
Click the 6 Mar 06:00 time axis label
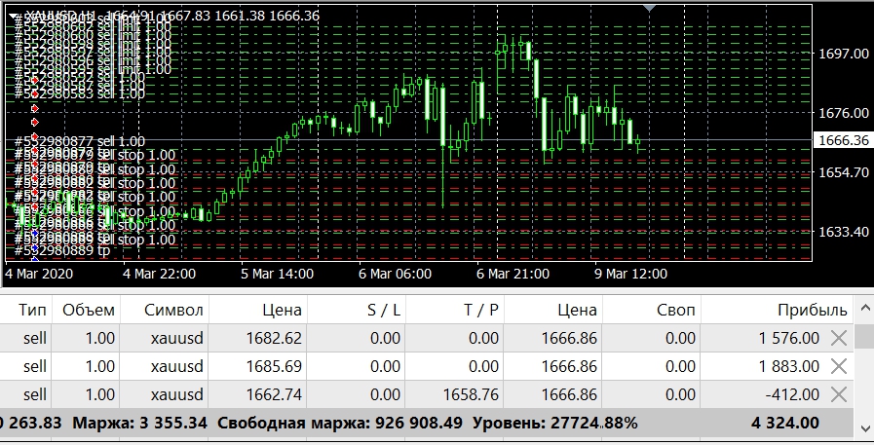tap(395, 274)
